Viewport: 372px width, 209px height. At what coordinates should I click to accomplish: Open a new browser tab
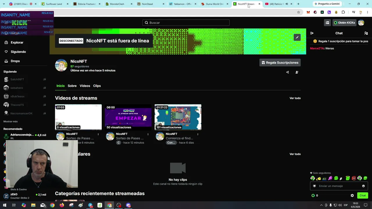click(x=298, y=4)
